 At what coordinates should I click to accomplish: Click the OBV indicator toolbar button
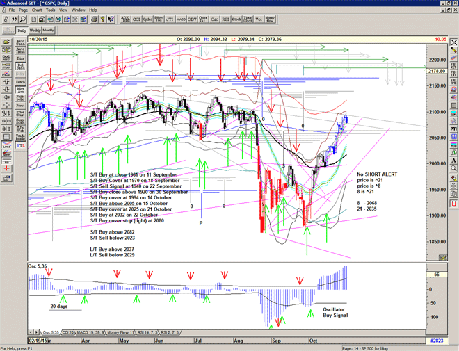coord(191,19)
